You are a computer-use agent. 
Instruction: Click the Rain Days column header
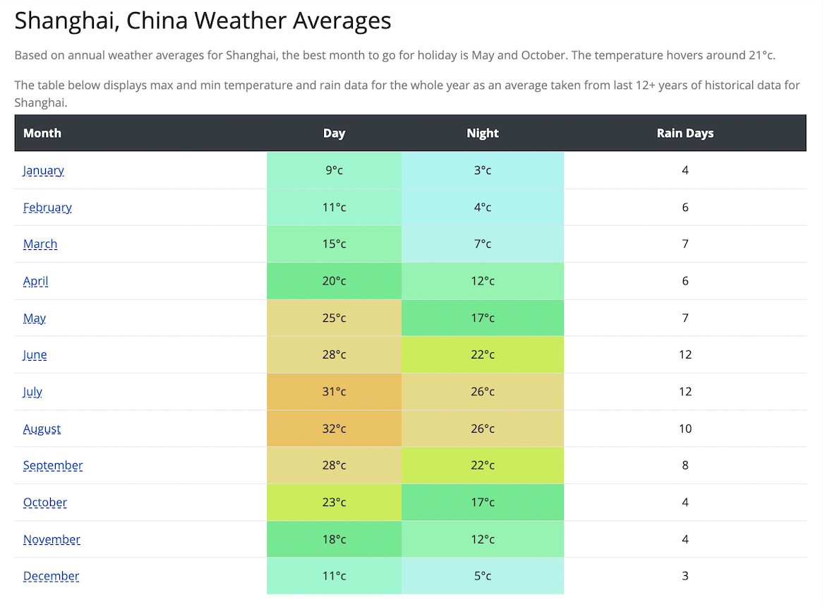[x=685, y=133]
